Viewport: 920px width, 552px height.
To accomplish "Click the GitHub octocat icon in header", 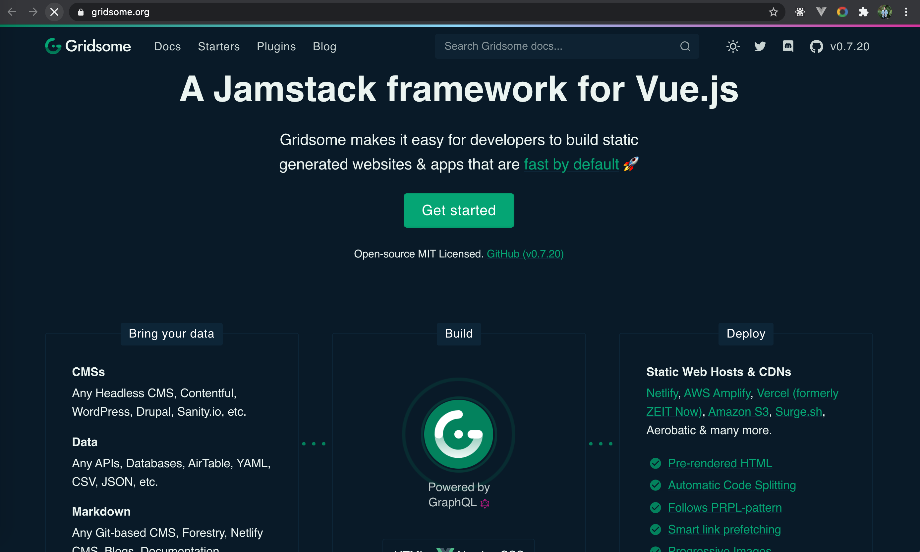I will 816,46.
